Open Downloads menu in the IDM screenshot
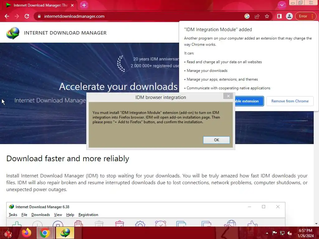The width and height of the screenshot is (319, 239). point(40,215)
